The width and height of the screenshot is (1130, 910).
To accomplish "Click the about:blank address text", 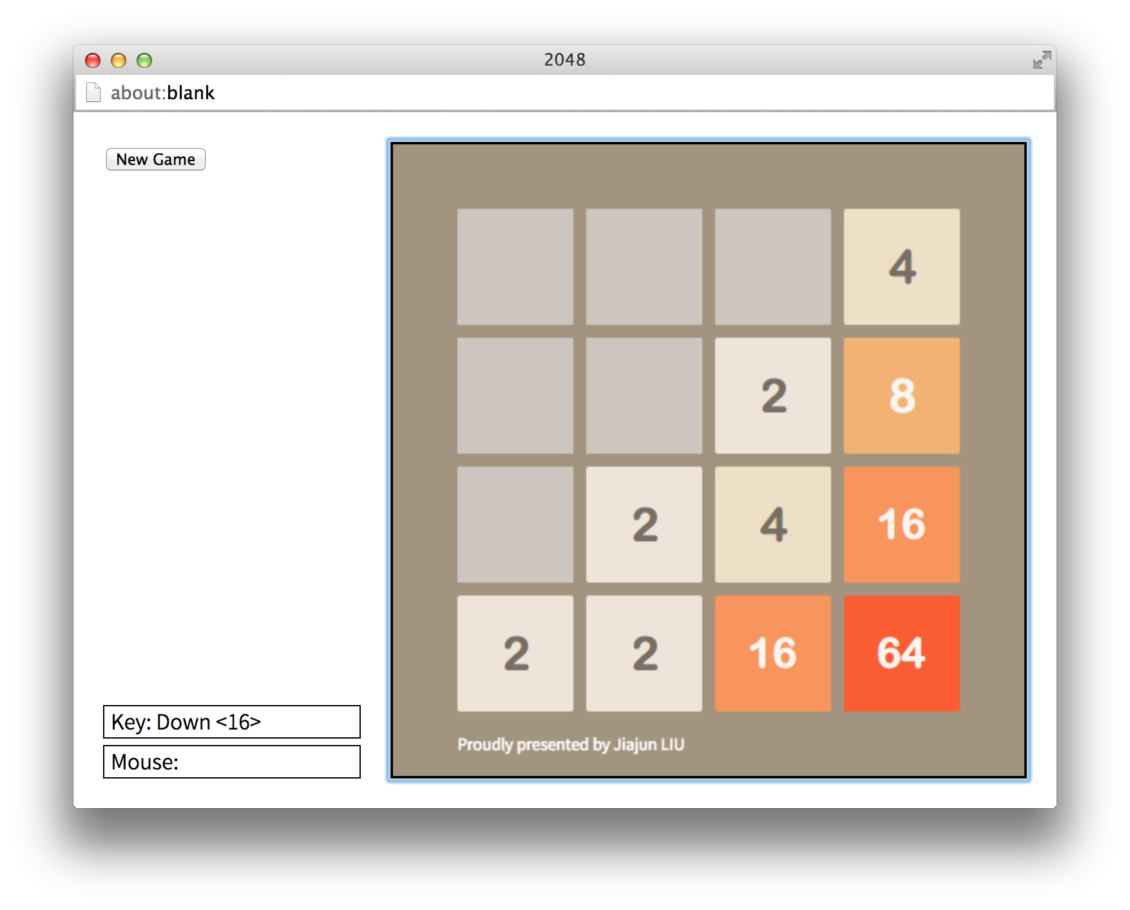I will (x=162, y=93).
